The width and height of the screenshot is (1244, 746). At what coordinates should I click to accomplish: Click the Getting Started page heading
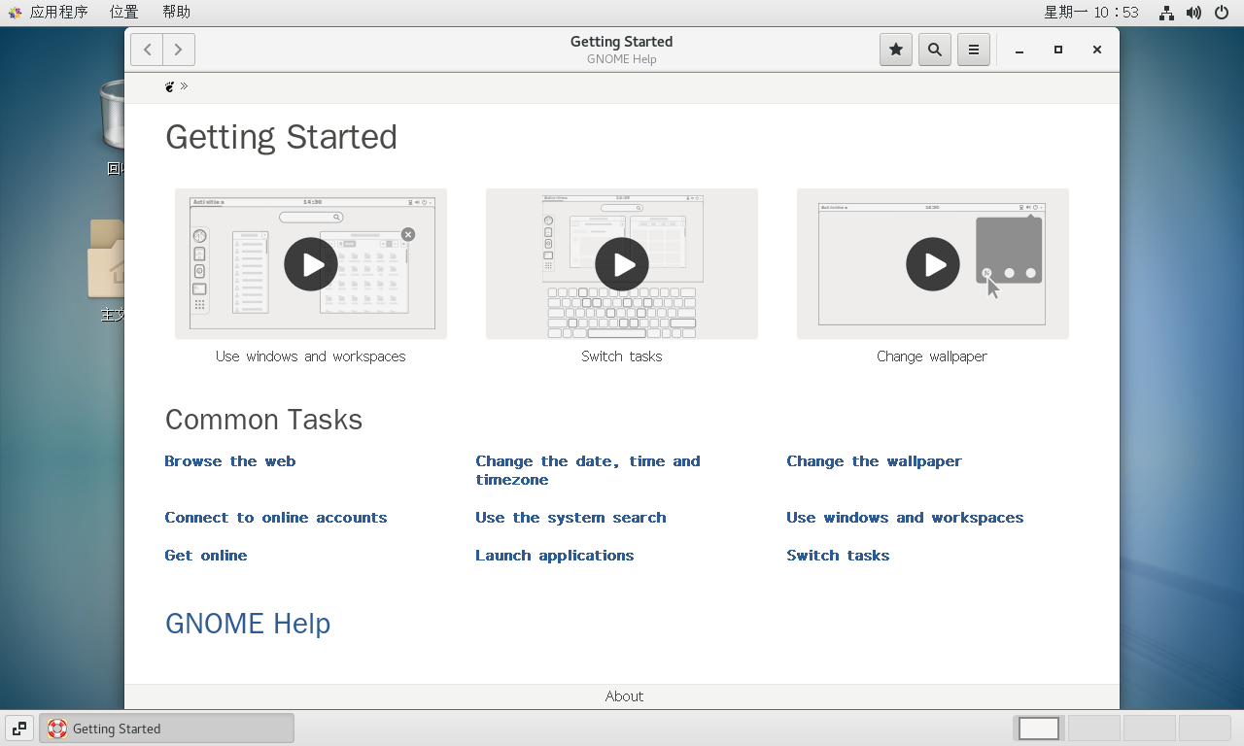click(x=281, y=137)
